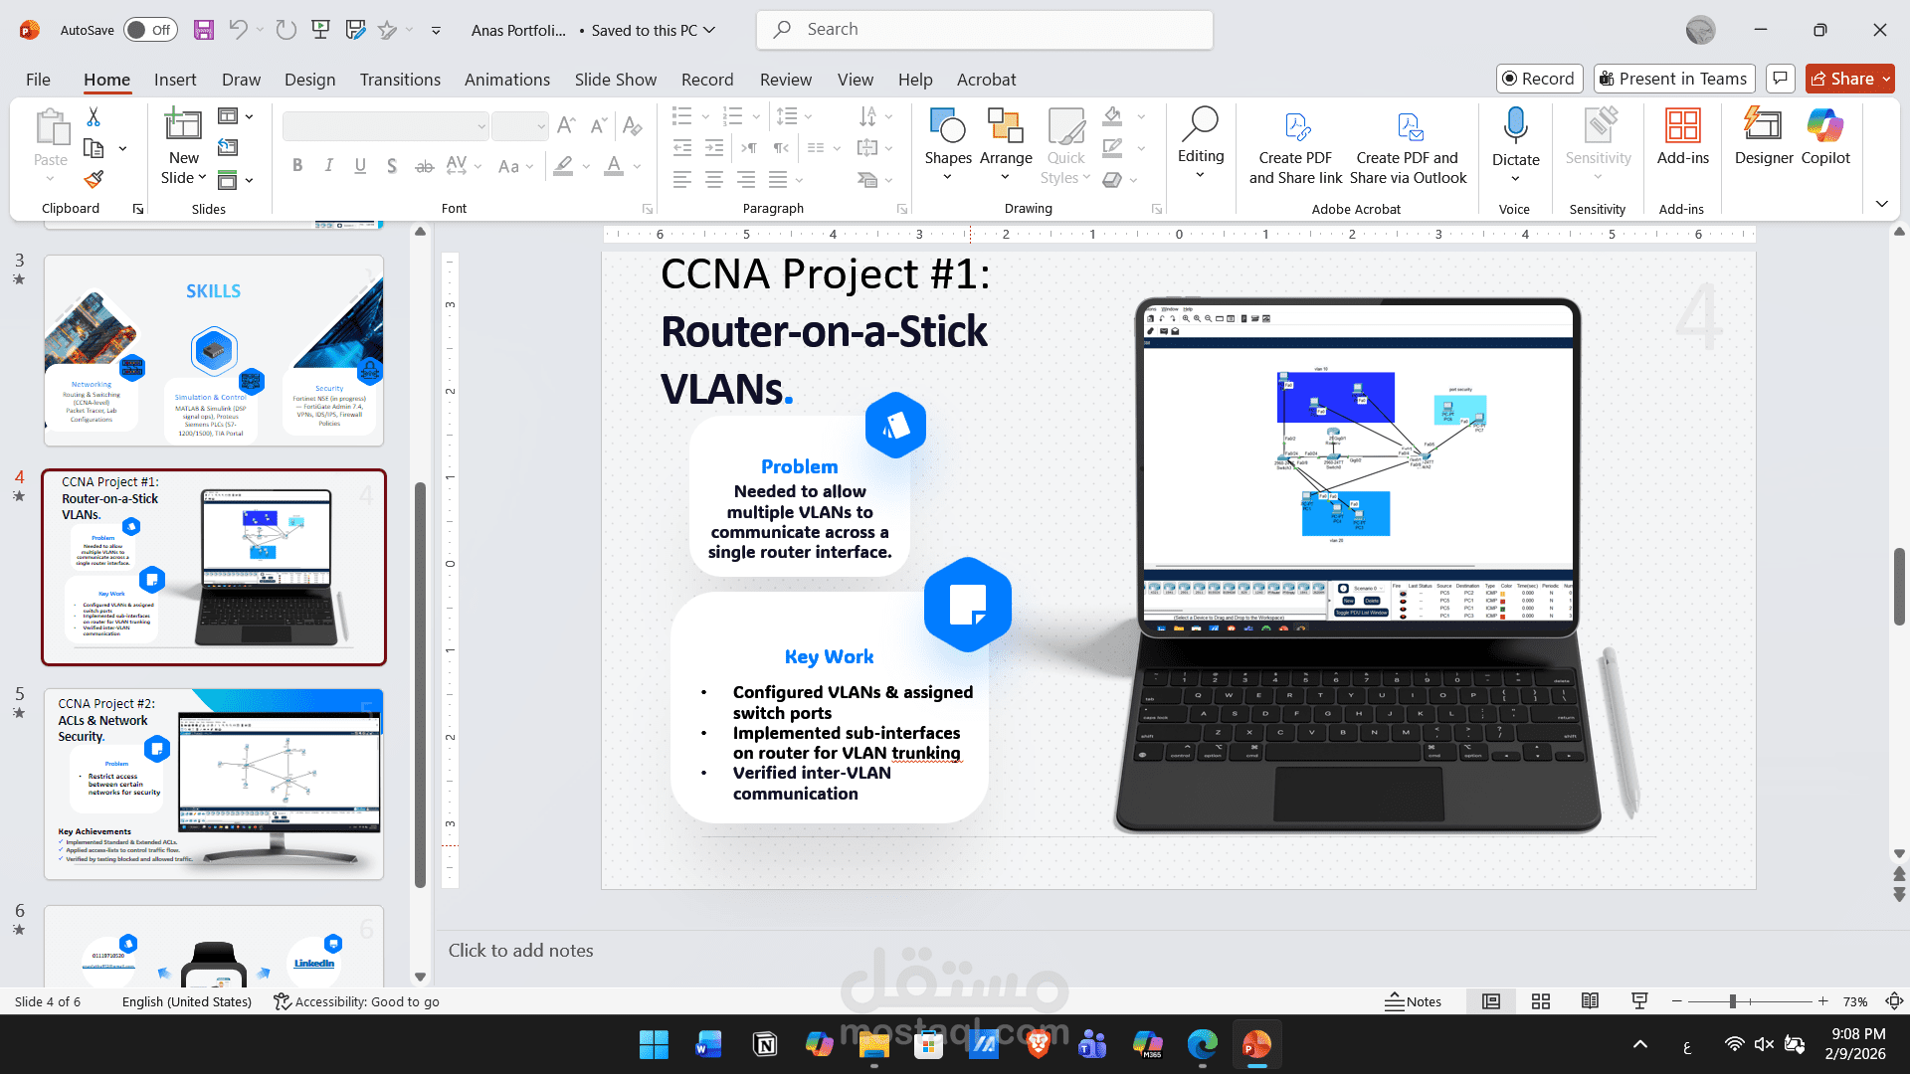Open Copilot from the ribbon
1910x1074 pixels.
[1825, 136]
